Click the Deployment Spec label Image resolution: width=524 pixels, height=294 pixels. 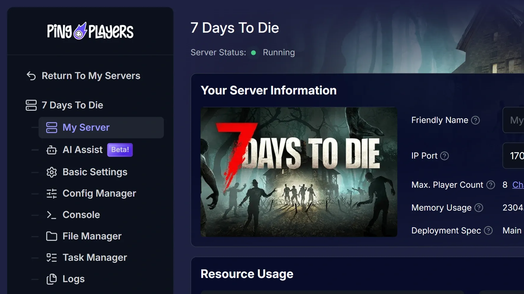[446, 230]
